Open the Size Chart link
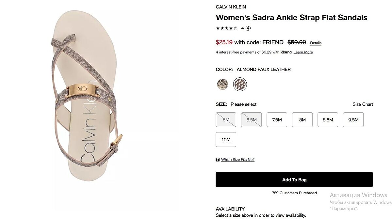The image size is (392, 219). pos(363,104)
